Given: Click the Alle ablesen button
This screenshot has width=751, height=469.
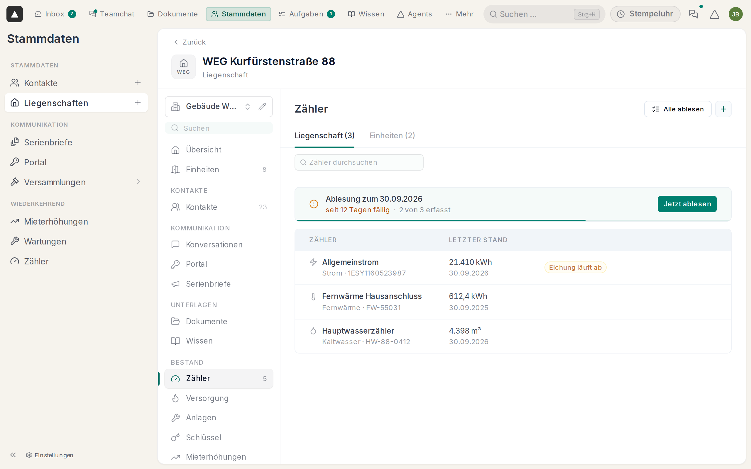Looking at the screenshot, I should (x=678, y=109).
